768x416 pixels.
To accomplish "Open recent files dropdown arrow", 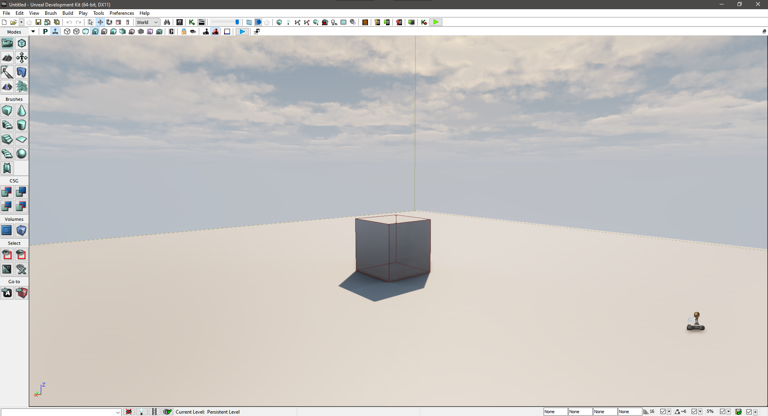I will [x=22, y=22].
